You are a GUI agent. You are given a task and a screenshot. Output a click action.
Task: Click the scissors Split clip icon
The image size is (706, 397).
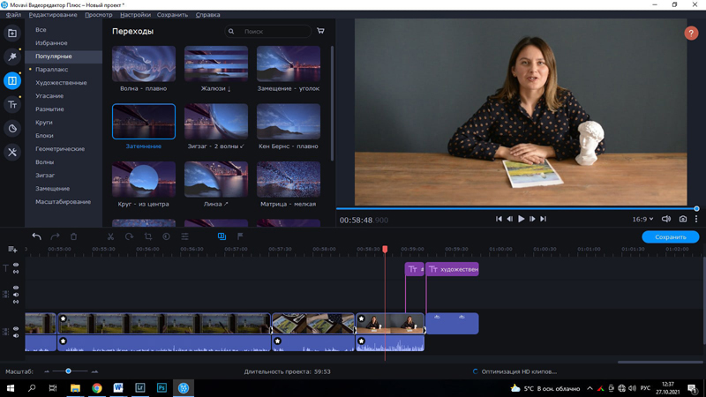110,236
